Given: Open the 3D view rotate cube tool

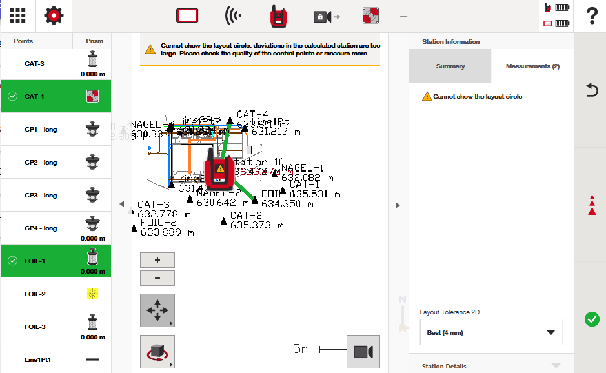Looking at the screenshot, I should pyautogui.click(x=157, y=352).
